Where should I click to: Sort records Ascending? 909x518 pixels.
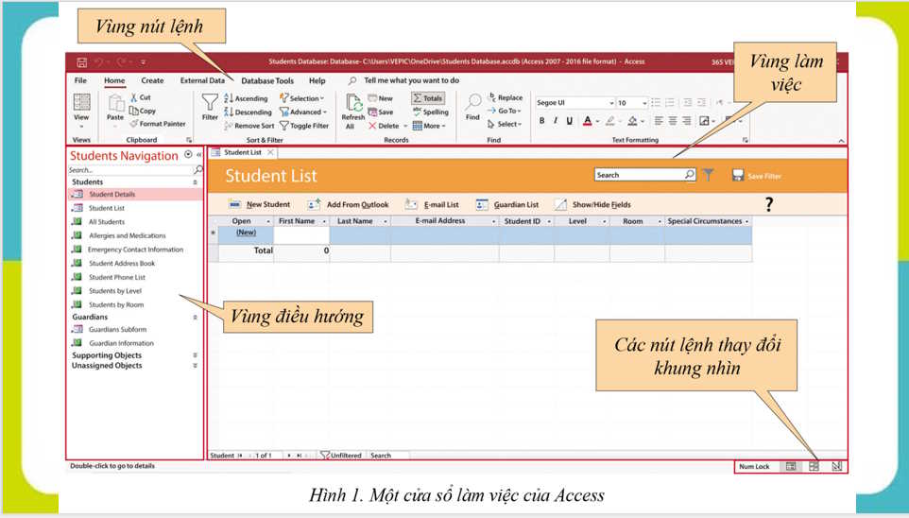point(246,98)
